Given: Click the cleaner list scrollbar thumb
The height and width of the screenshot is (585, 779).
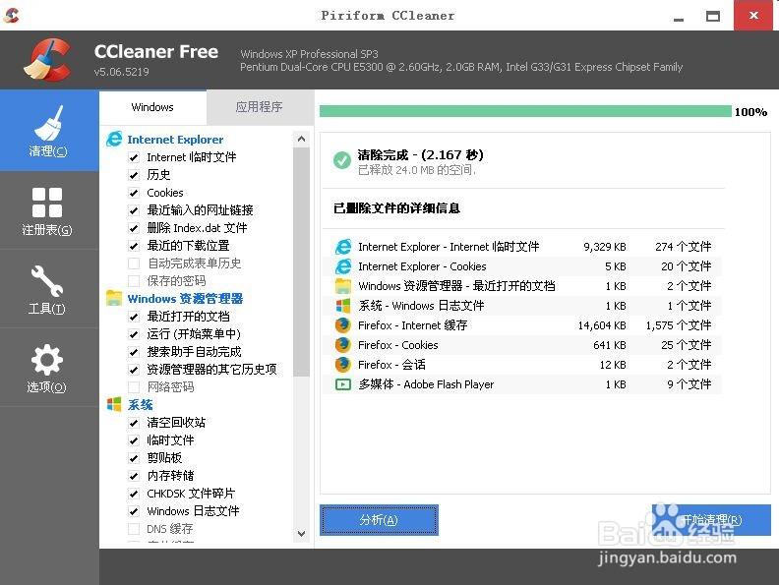Looking at the screenshot, I should 301,262.
